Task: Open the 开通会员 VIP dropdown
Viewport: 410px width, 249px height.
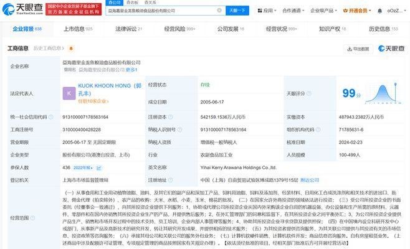Action: coord(357,11)
